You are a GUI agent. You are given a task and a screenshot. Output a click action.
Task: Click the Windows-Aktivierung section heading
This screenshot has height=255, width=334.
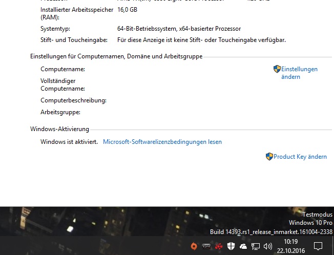(59, 129)
